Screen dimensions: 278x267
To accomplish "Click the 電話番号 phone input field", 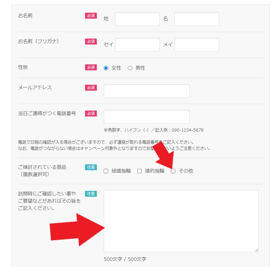I will pos(146,117).
